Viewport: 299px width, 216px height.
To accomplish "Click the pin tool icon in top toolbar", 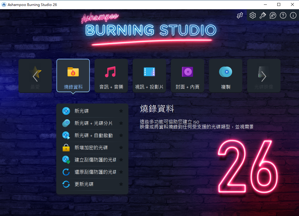I will pyautogui.click(x=263, y=15).
